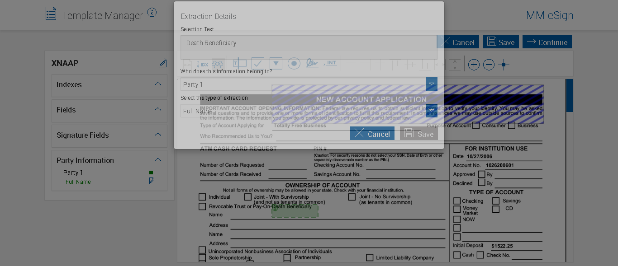Collapse the Indexes panel section
The image size is (618, 266).
(157, 84)
